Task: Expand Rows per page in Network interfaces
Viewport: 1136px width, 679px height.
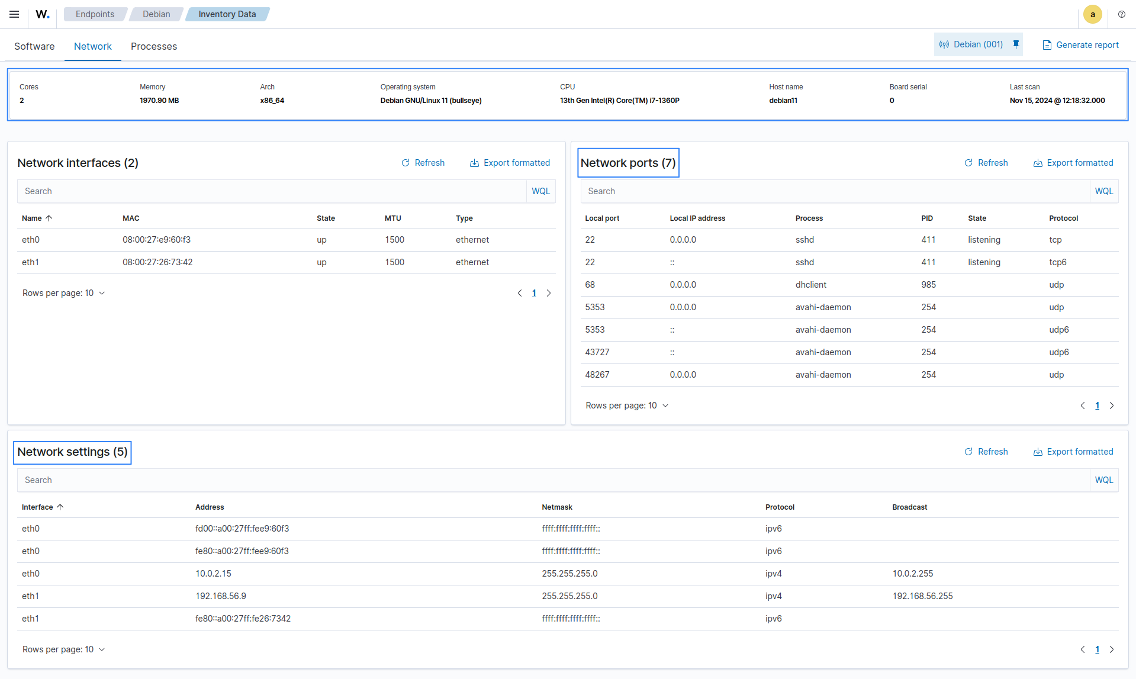Action: (x=64, y=293)
